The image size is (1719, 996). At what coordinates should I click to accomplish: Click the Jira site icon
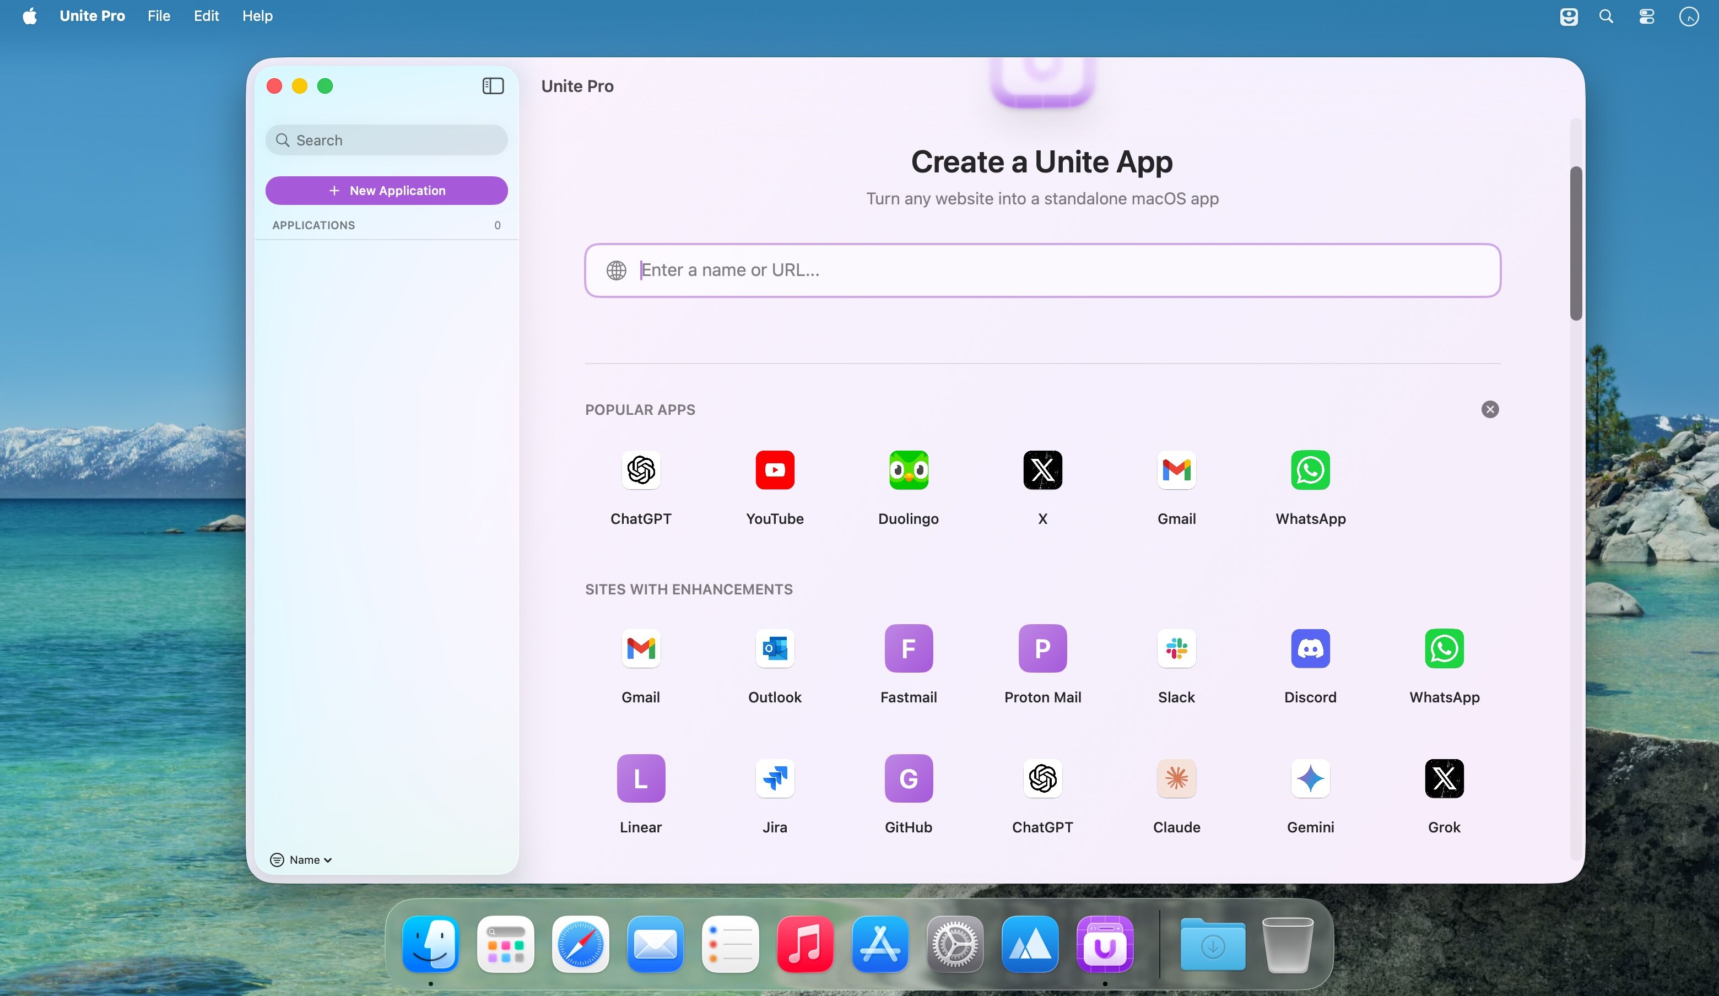coord(774,778)
